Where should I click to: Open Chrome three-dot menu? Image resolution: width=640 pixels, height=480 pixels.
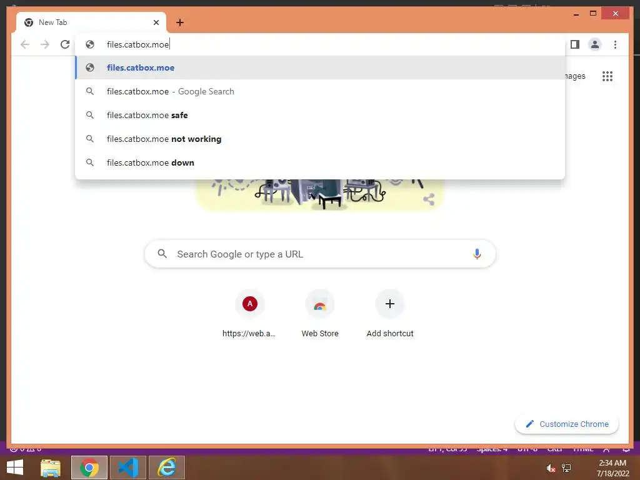coord(615,44)
